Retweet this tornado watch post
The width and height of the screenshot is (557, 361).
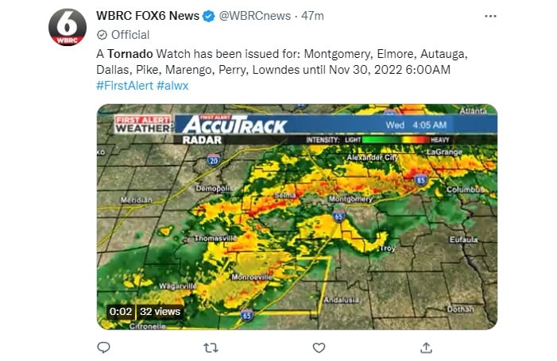point(211,348)
